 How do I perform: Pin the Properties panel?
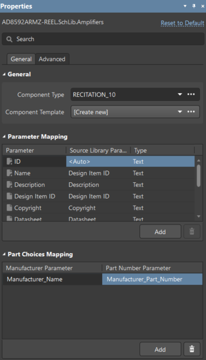[x=194, y=6]
